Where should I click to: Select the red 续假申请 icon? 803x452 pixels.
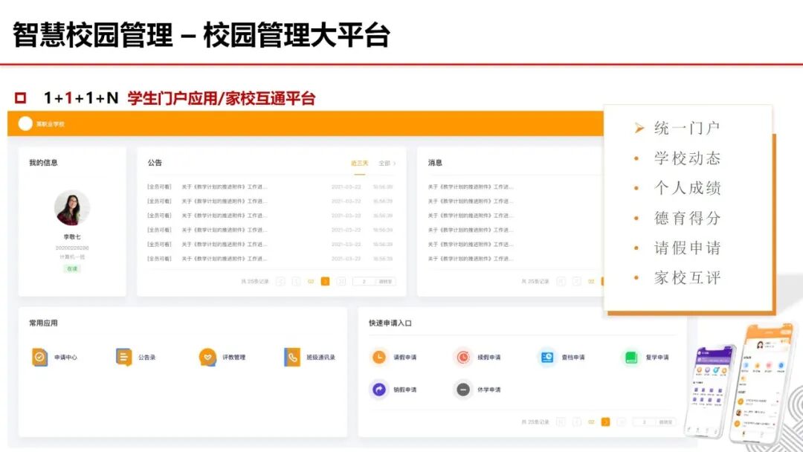click(462, 357)
